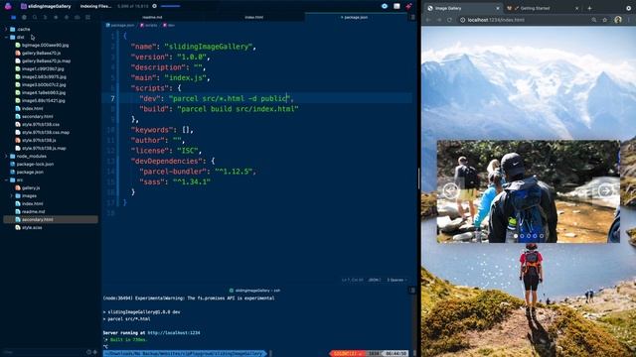The height and width of the screenshot is (357, 636).
Task: Bookmark this page with star icon
Action: click(x=605, y=20)
